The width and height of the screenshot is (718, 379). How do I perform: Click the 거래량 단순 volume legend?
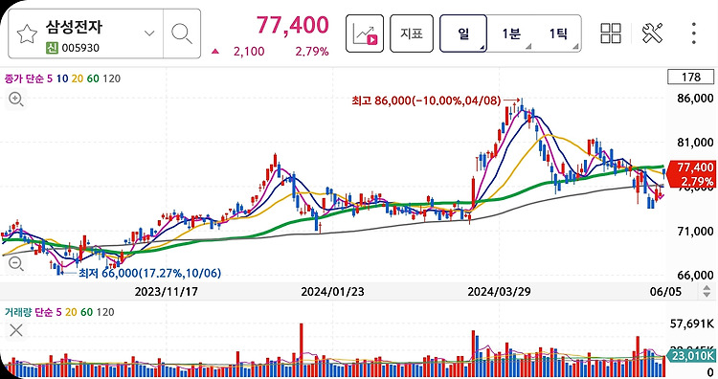[29, 312]
